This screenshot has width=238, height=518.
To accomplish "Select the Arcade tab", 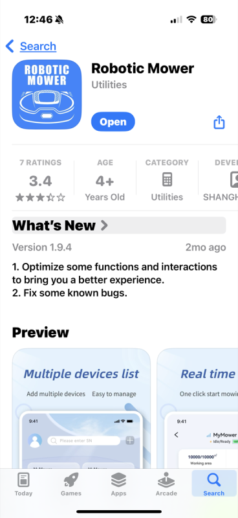I will click(166, 484).
